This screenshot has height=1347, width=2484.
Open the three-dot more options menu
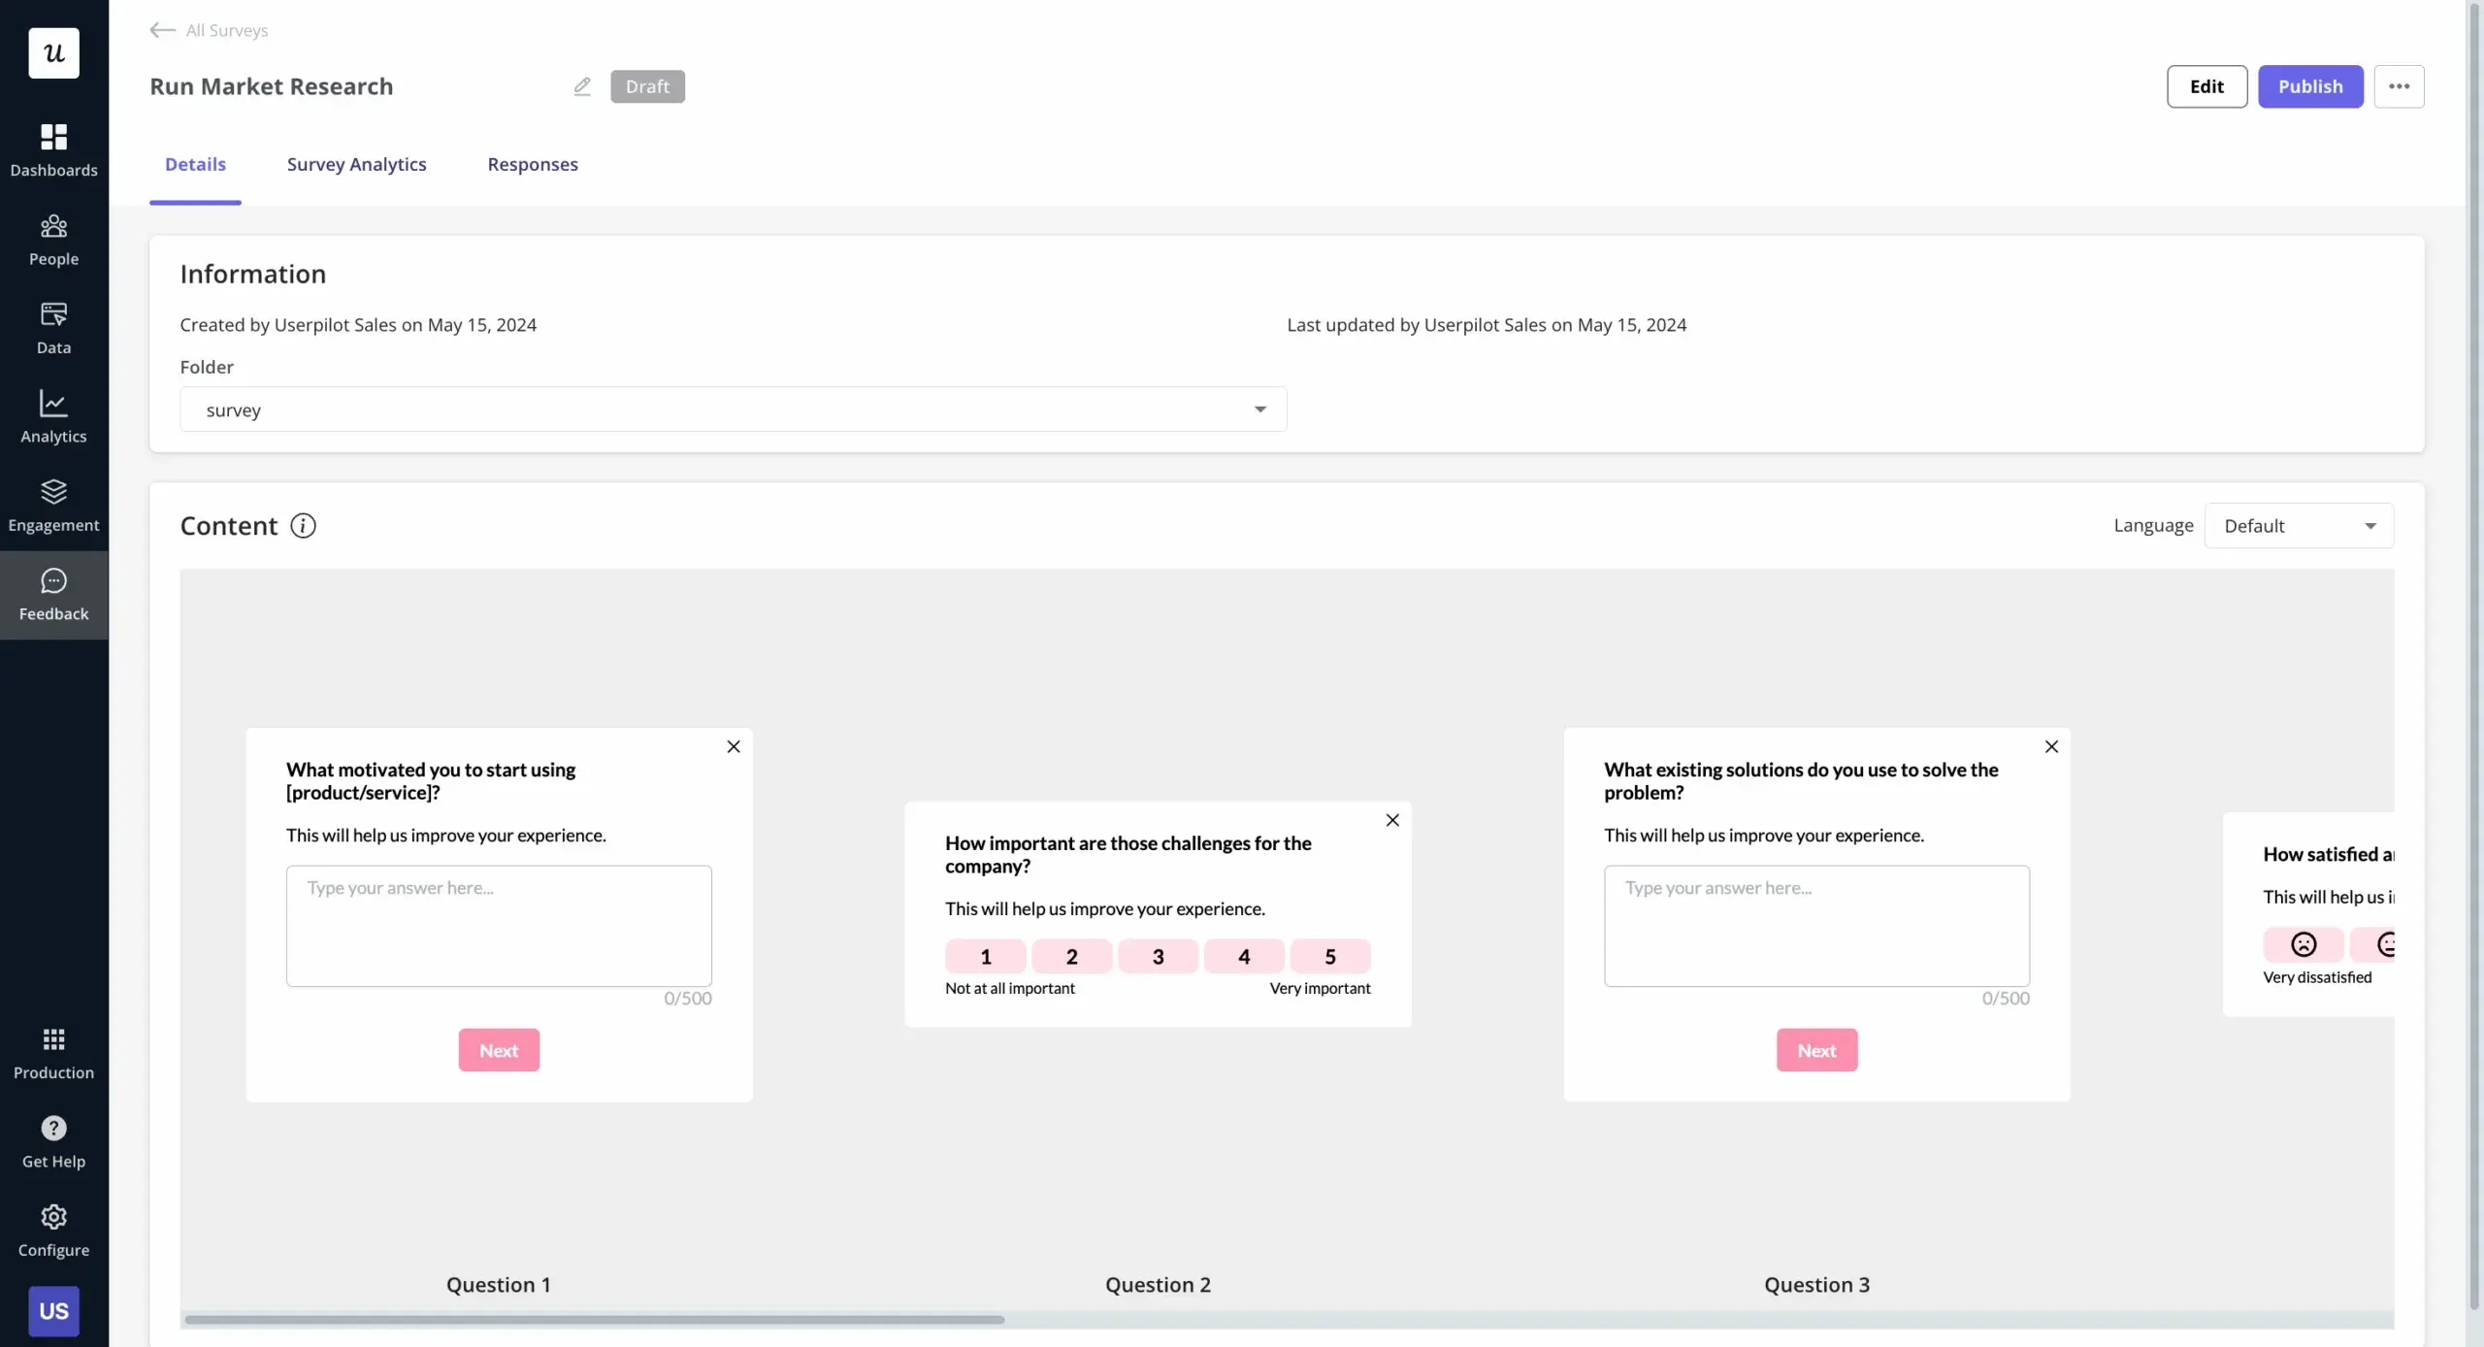(2399, 86)
